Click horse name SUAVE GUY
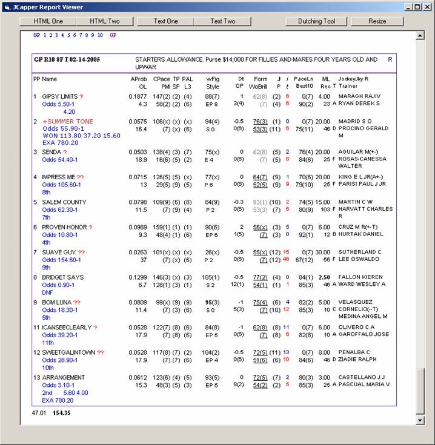Image resolution: width=435 pixels, height=445 pixels. tap(59, 252)
